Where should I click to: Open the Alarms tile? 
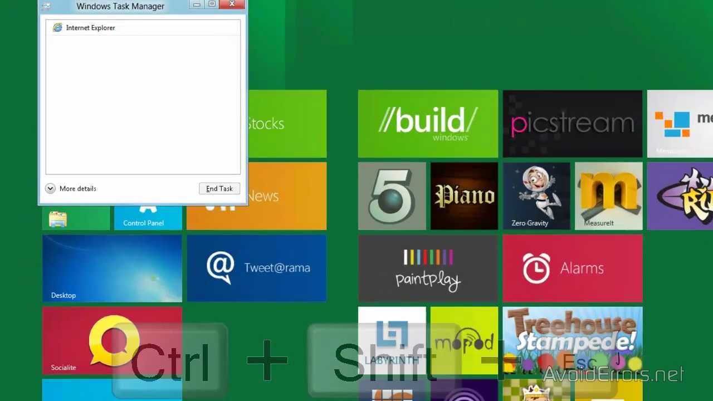coord(573,268)
